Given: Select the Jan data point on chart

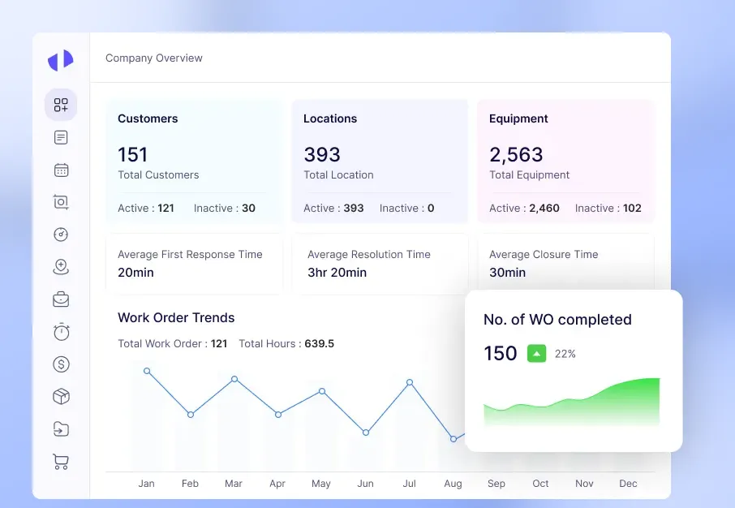Looking at the screenshot, I should tap(147, 371).
